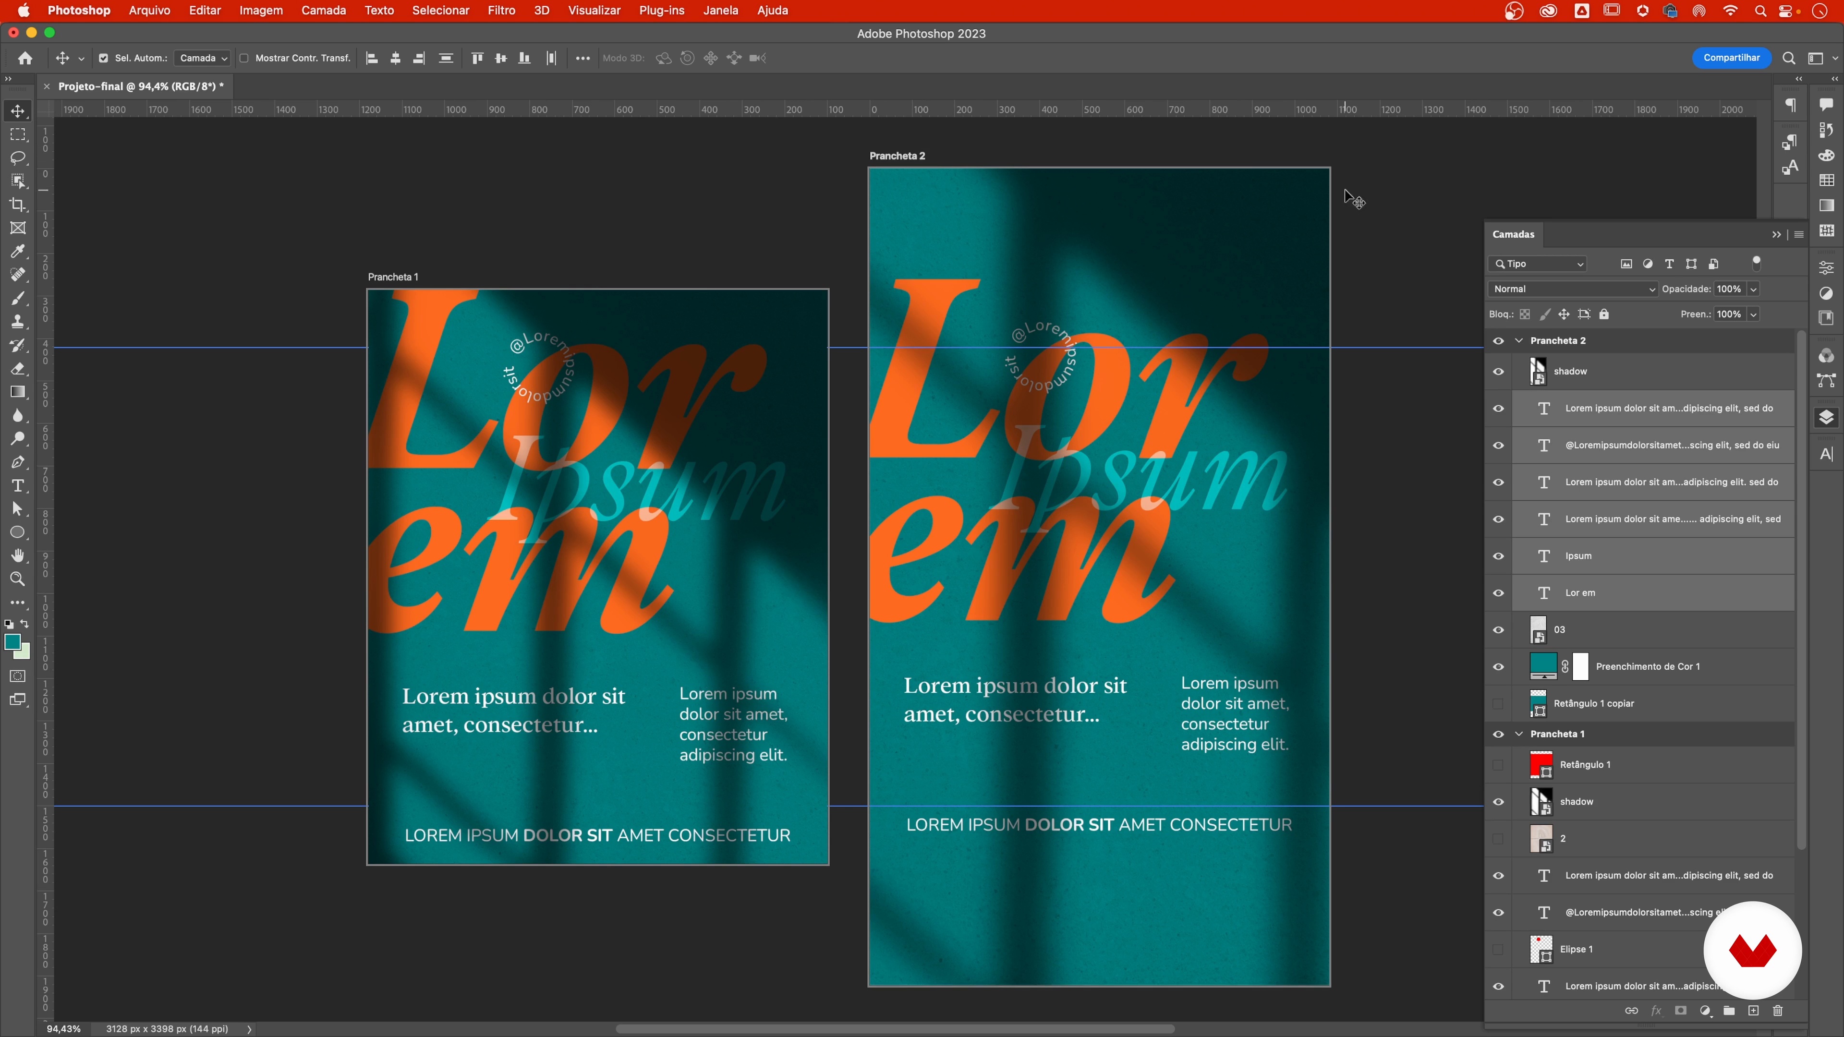
Task: Open the Camada auto-select dropdown
Action: click(202, 58)
